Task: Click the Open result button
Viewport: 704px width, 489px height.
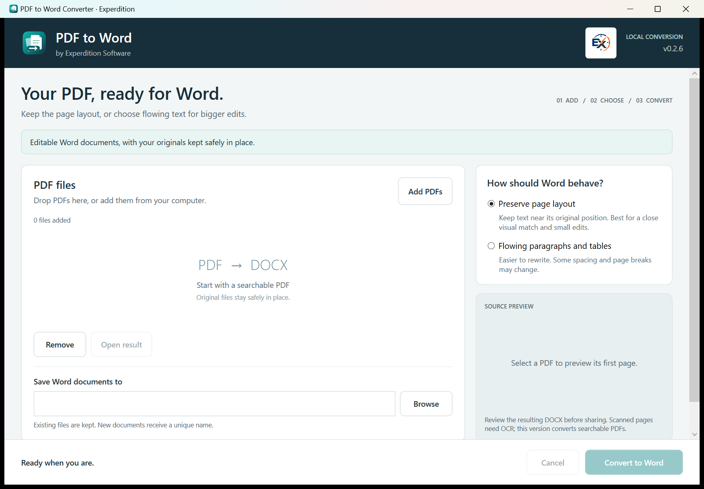Action: [x=121, y=345]
